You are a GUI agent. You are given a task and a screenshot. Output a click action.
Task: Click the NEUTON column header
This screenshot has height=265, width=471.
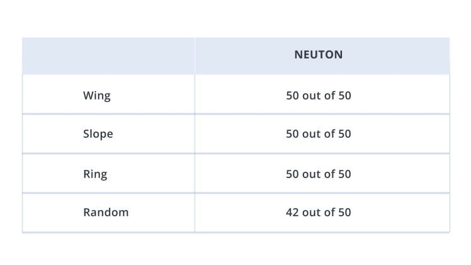click(318, 55)
